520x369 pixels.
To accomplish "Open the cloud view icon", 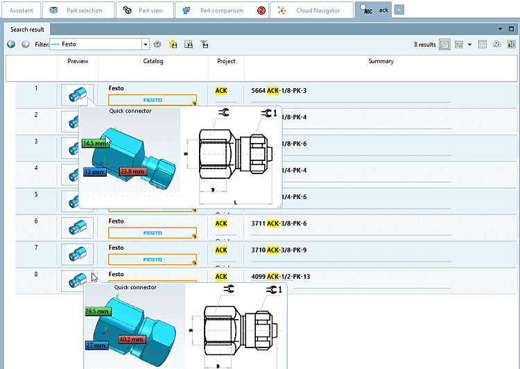I will [496, 44].
